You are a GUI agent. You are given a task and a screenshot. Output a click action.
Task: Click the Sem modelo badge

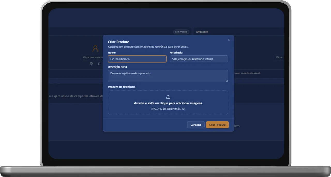[181, 32]
